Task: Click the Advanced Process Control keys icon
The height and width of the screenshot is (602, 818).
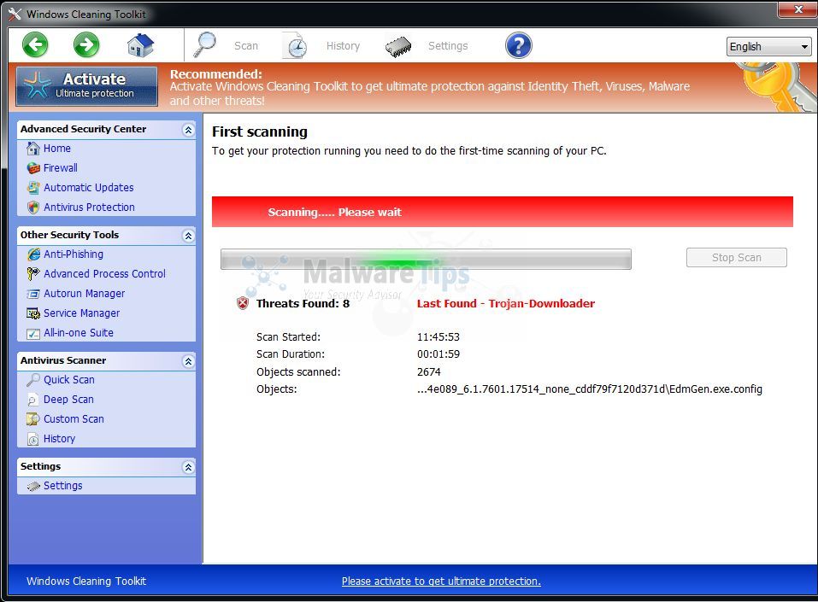Action: click(x=33, y=273)
